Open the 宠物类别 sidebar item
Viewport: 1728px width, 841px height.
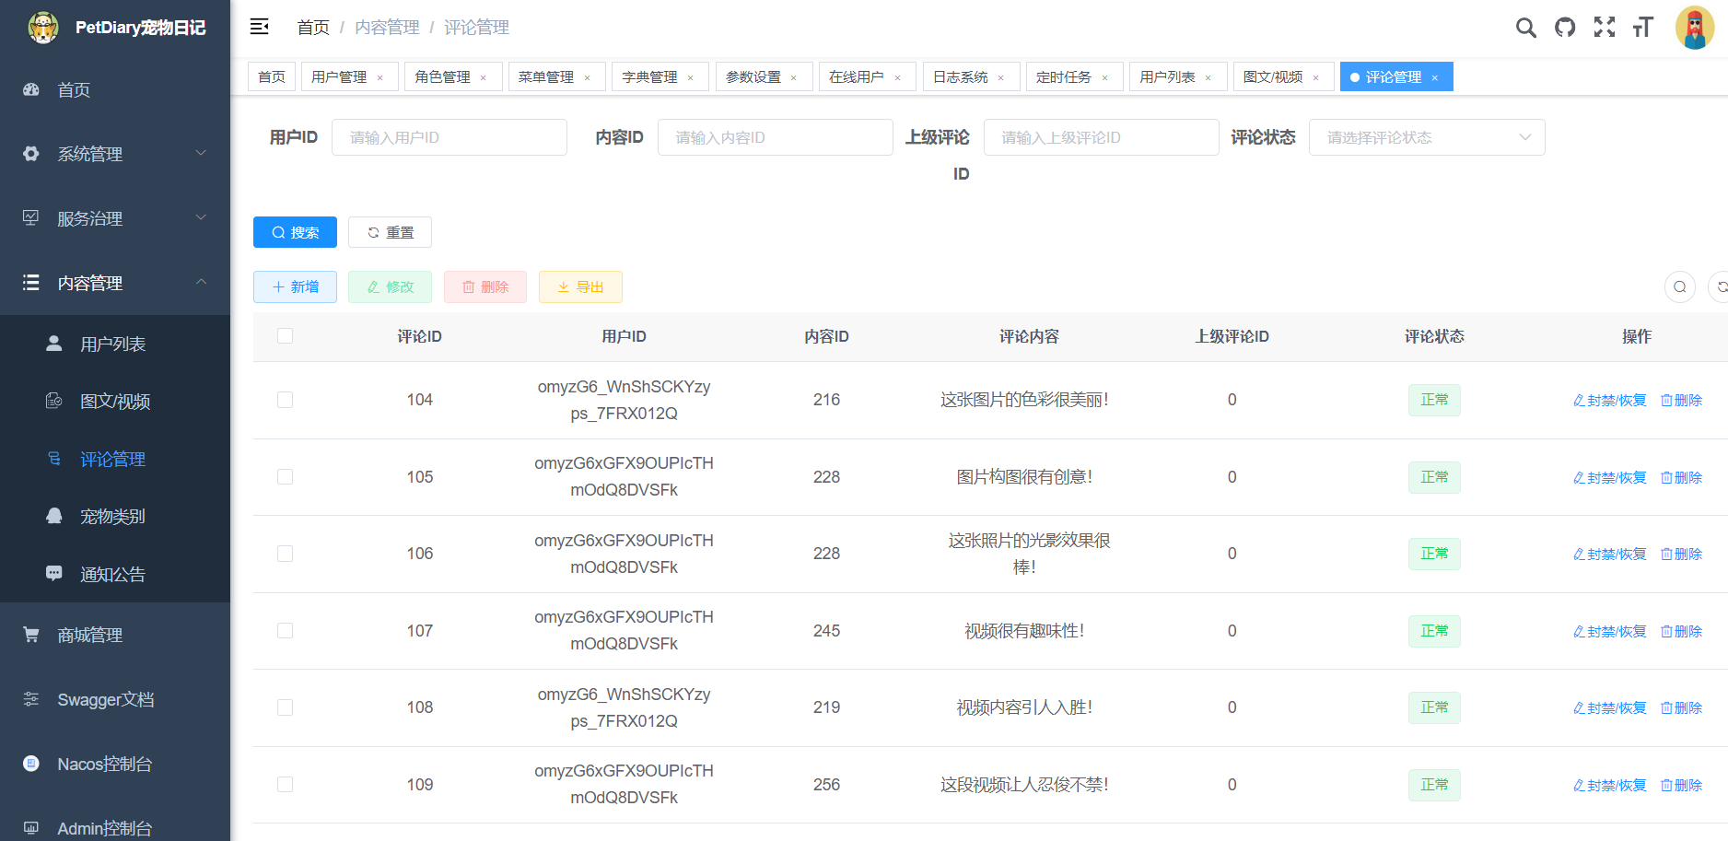pyautogui.click(x=115, y=516)
